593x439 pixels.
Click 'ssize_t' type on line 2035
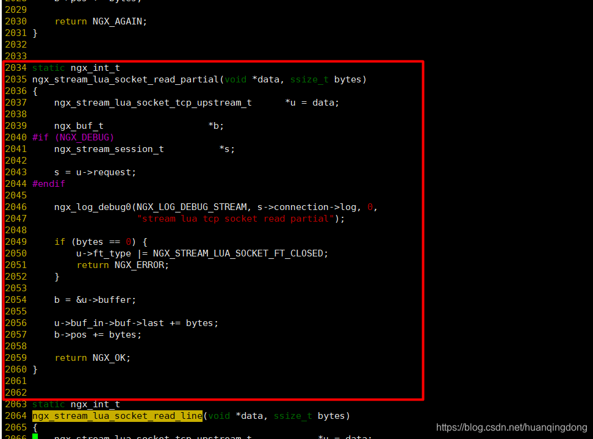[x=309, y=79]
